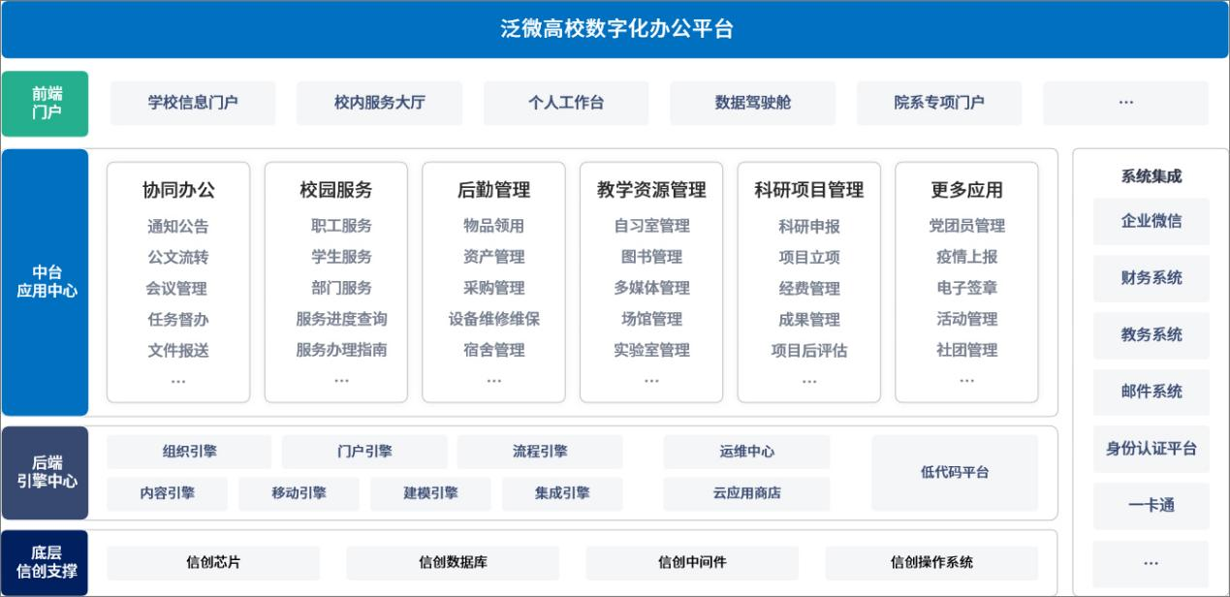Click the 更多应用 card heading
This screenshot has width=1230, height=597.
click(x=967, y=190)
